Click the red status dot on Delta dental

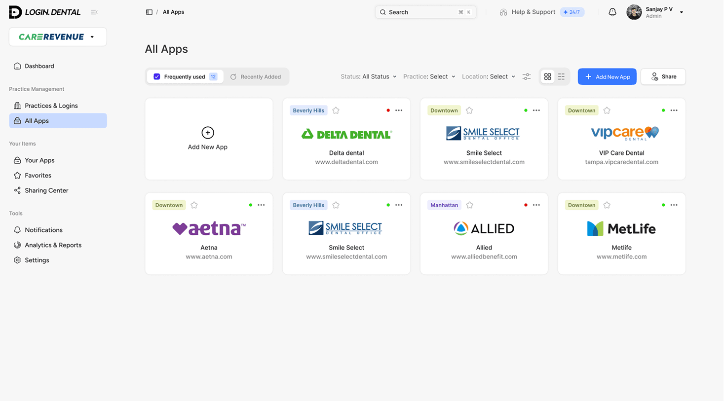point(388,110)
